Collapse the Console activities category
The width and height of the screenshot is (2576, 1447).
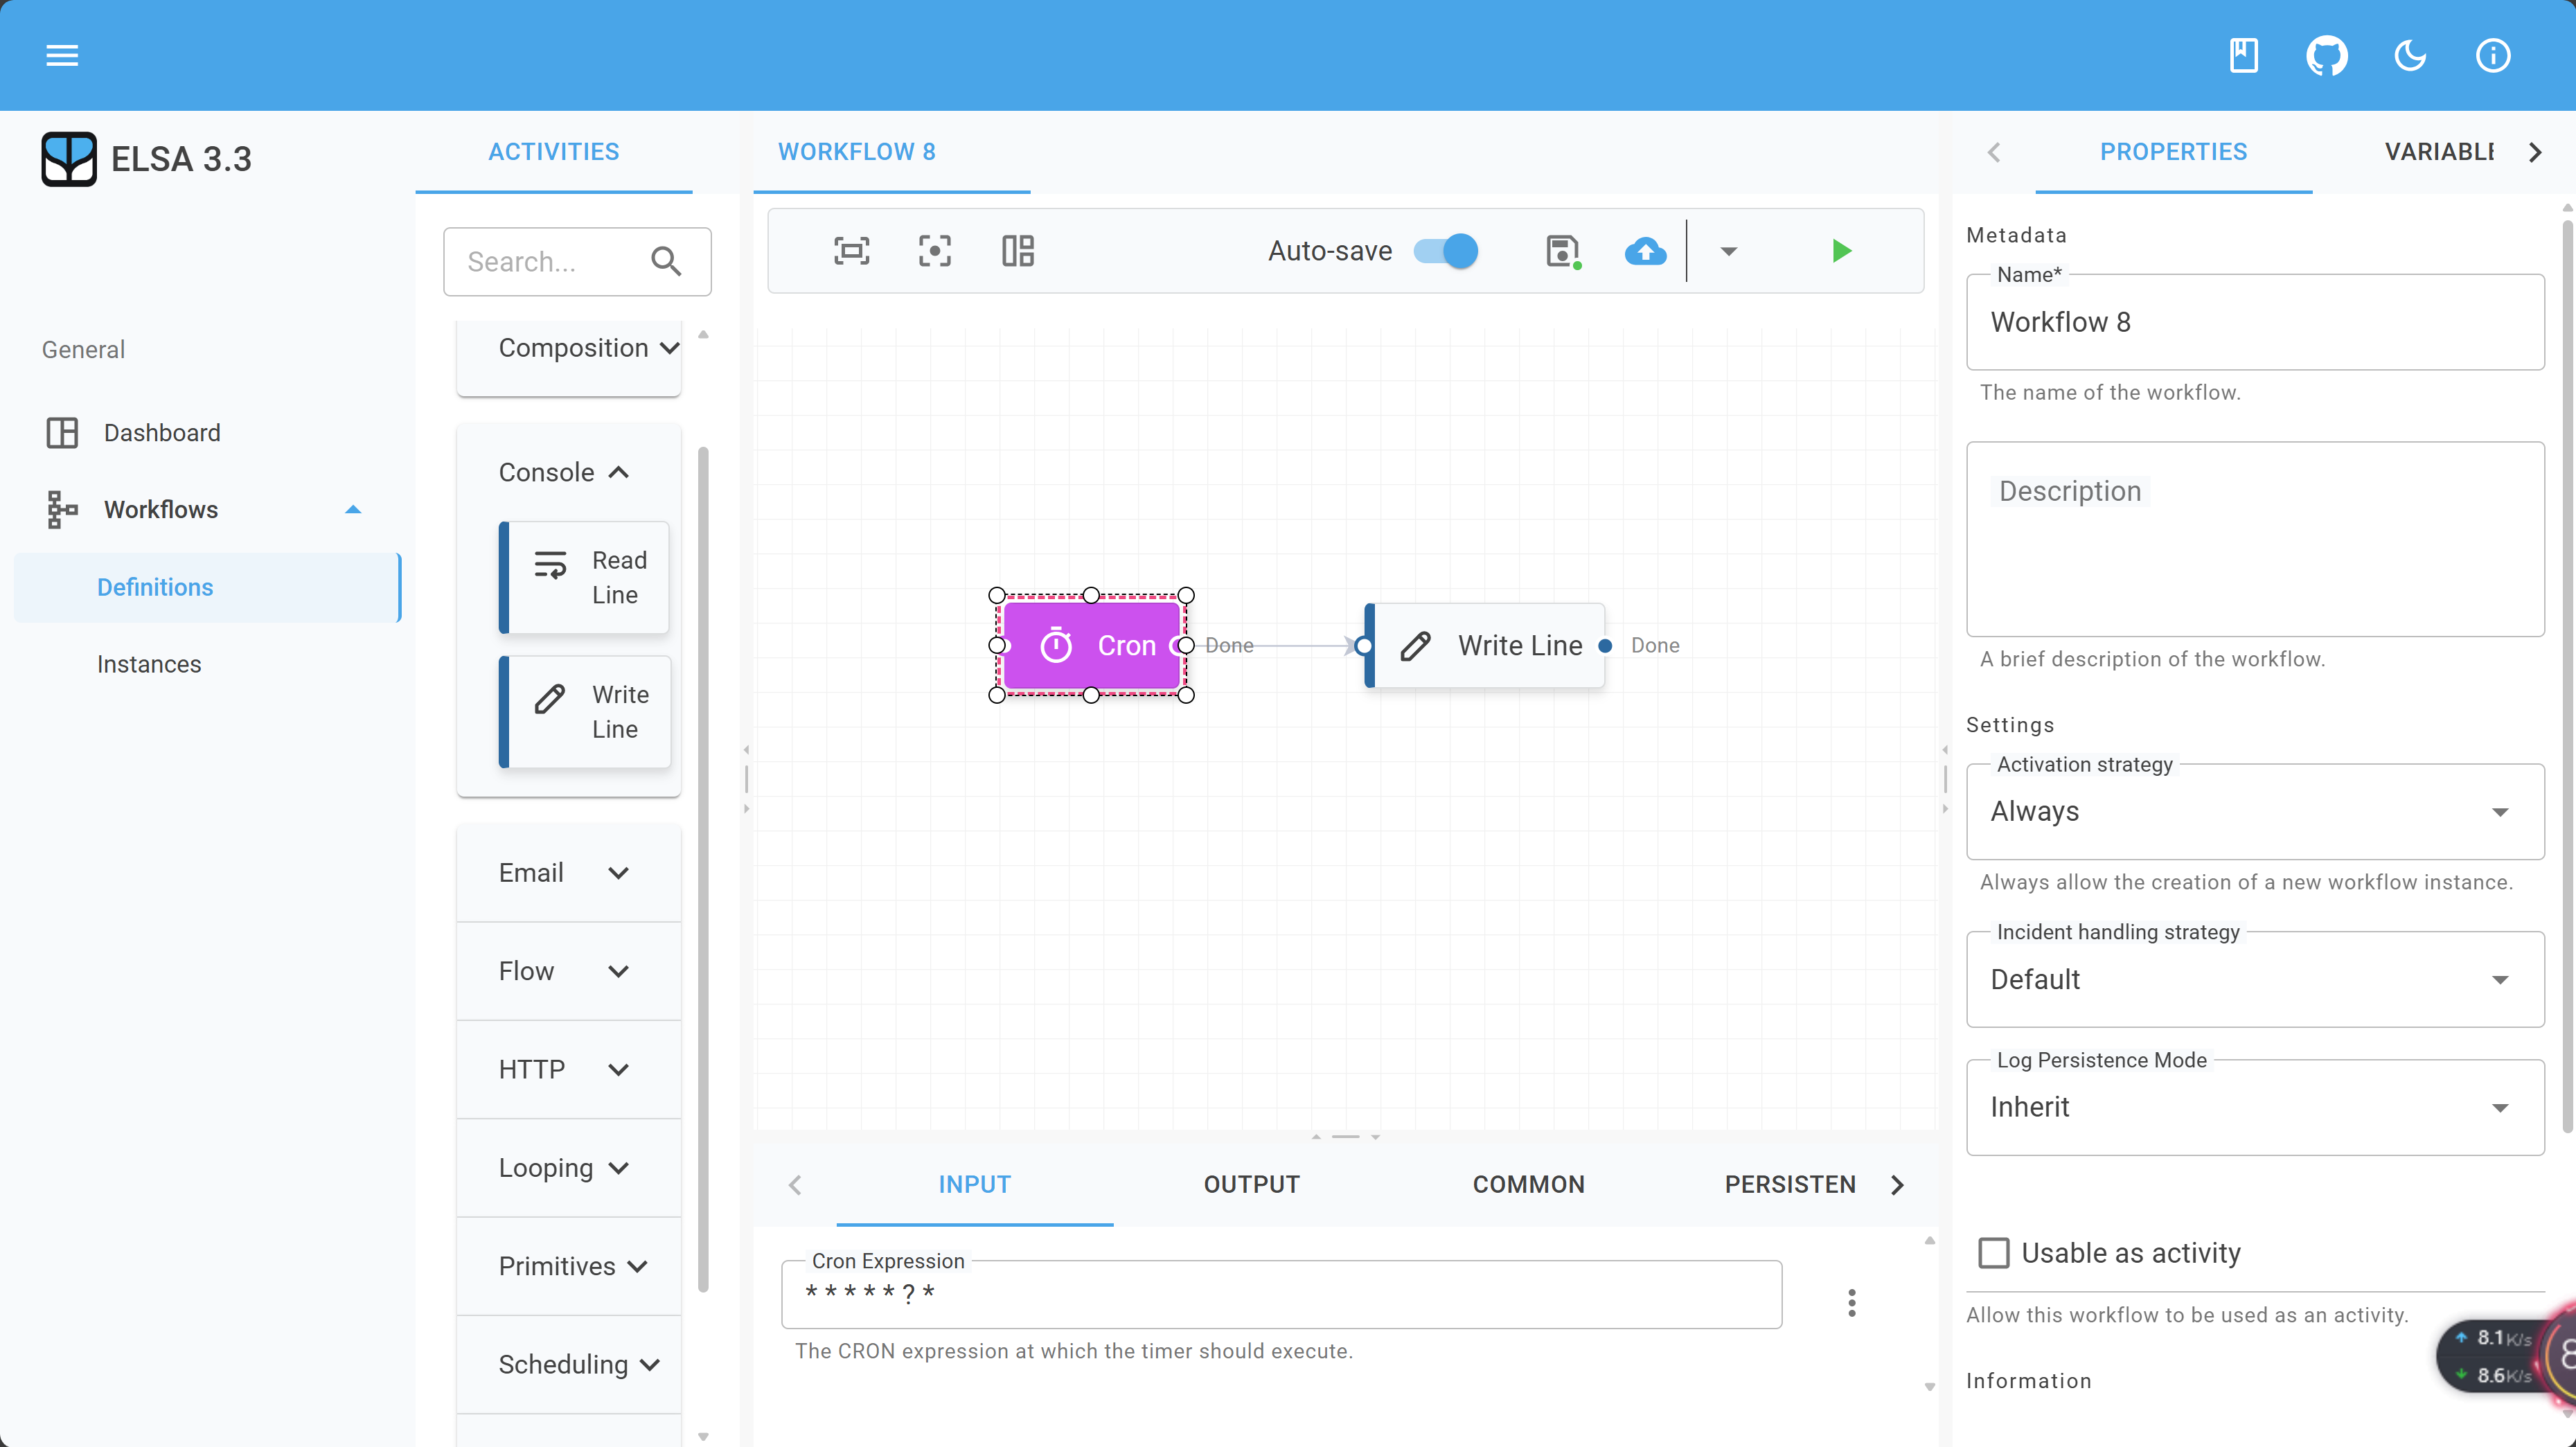pos(564,472)
